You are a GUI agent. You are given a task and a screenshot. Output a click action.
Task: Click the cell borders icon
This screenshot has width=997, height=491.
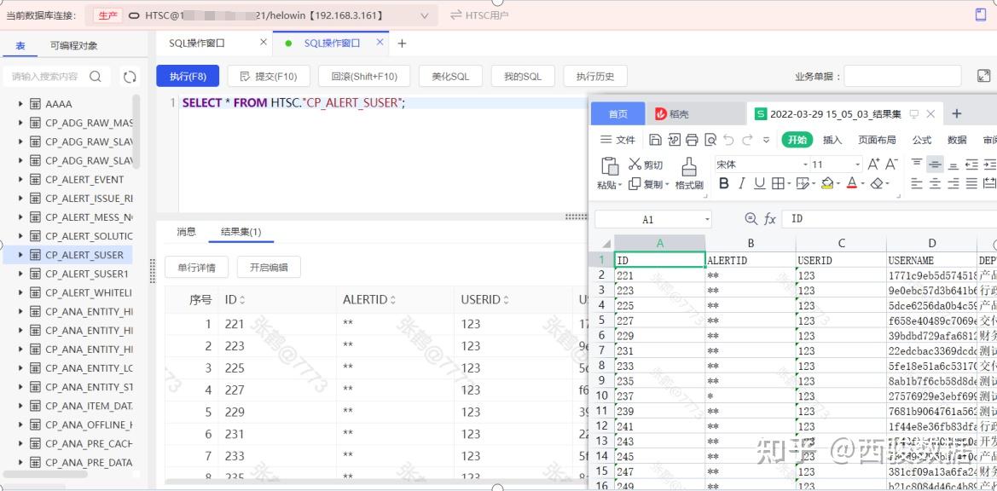[777, 183]
